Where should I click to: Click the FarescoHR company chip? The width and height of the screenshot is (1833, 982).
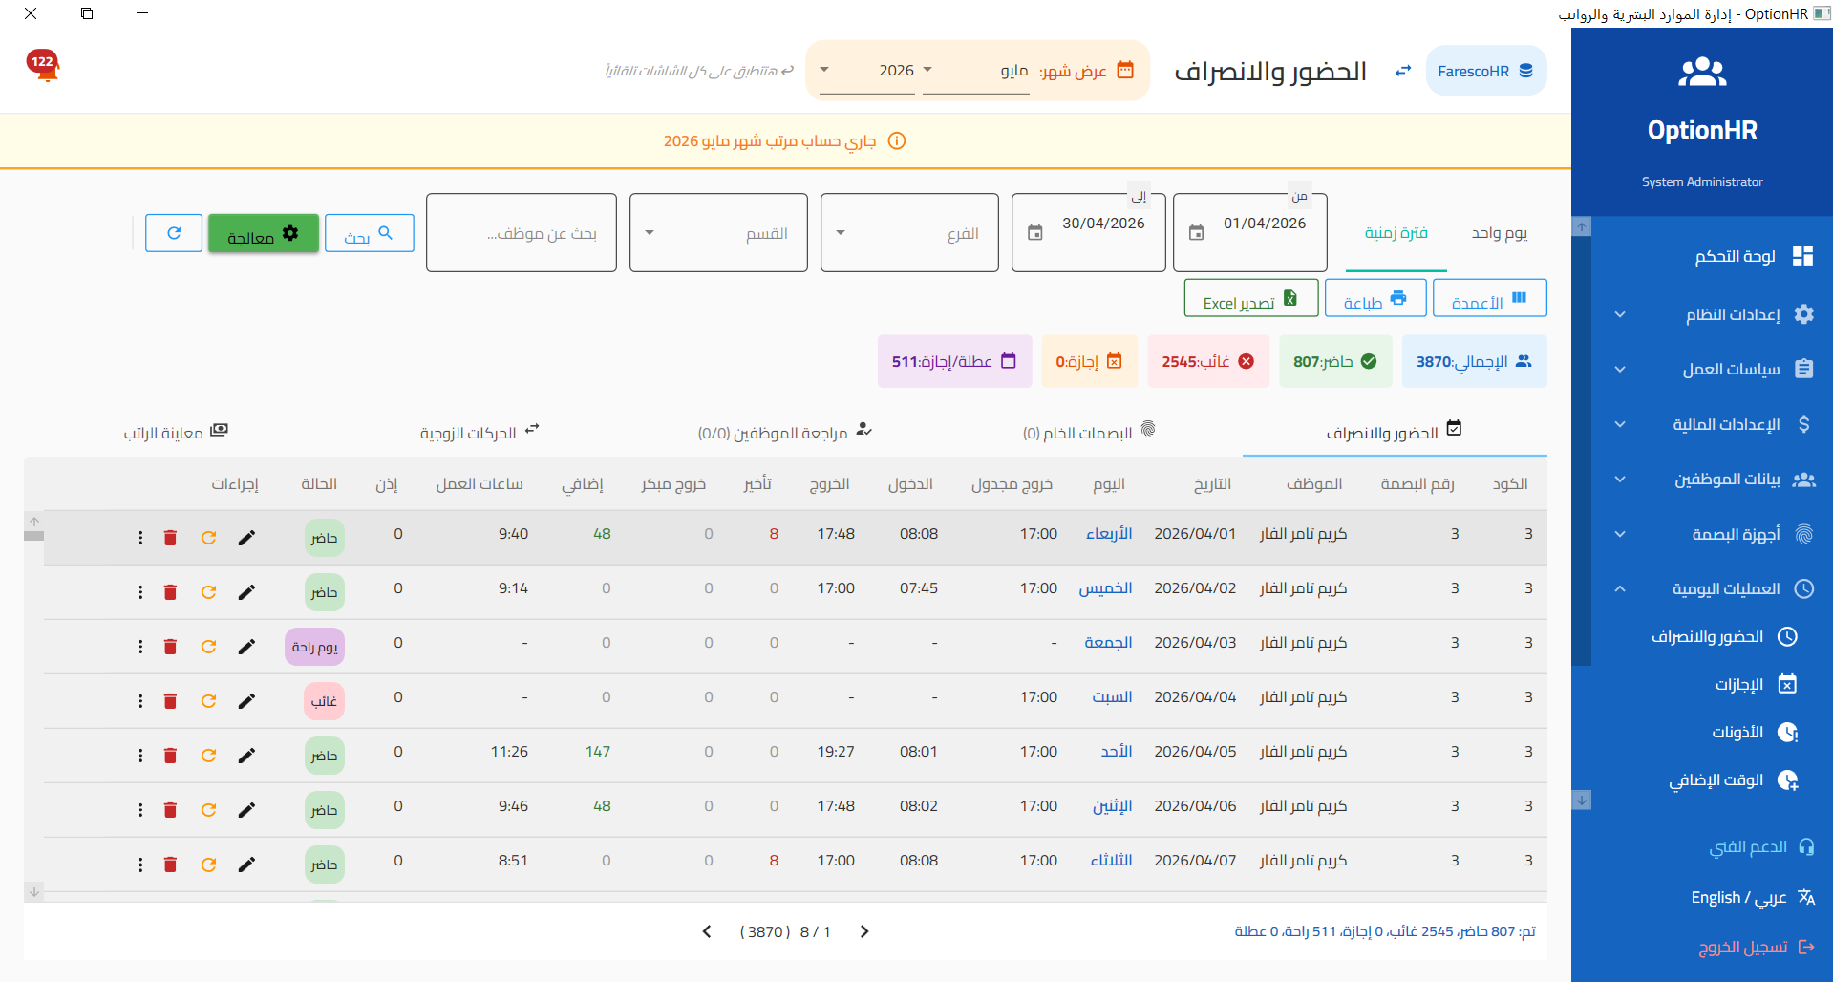[1485, 71]
